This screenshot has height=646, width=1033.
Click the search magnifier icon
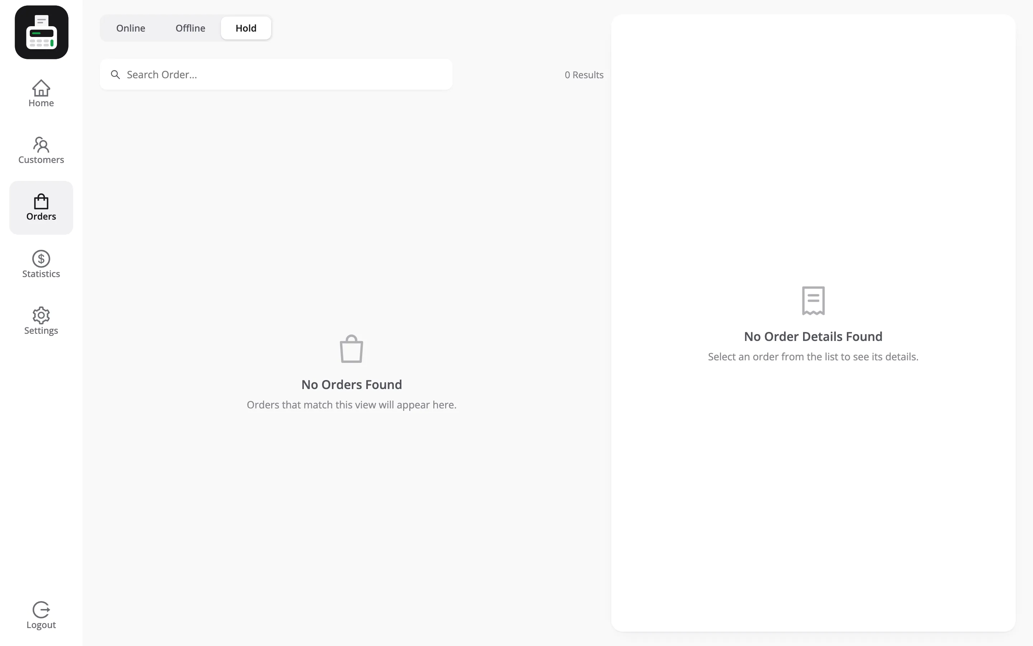click(115, 75)
